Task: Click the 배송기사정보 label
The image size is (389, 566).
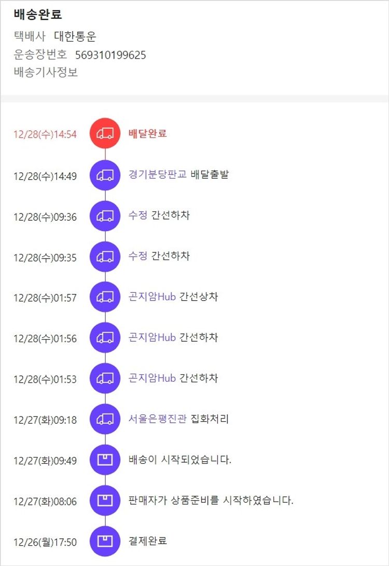Action: point(46,72)
